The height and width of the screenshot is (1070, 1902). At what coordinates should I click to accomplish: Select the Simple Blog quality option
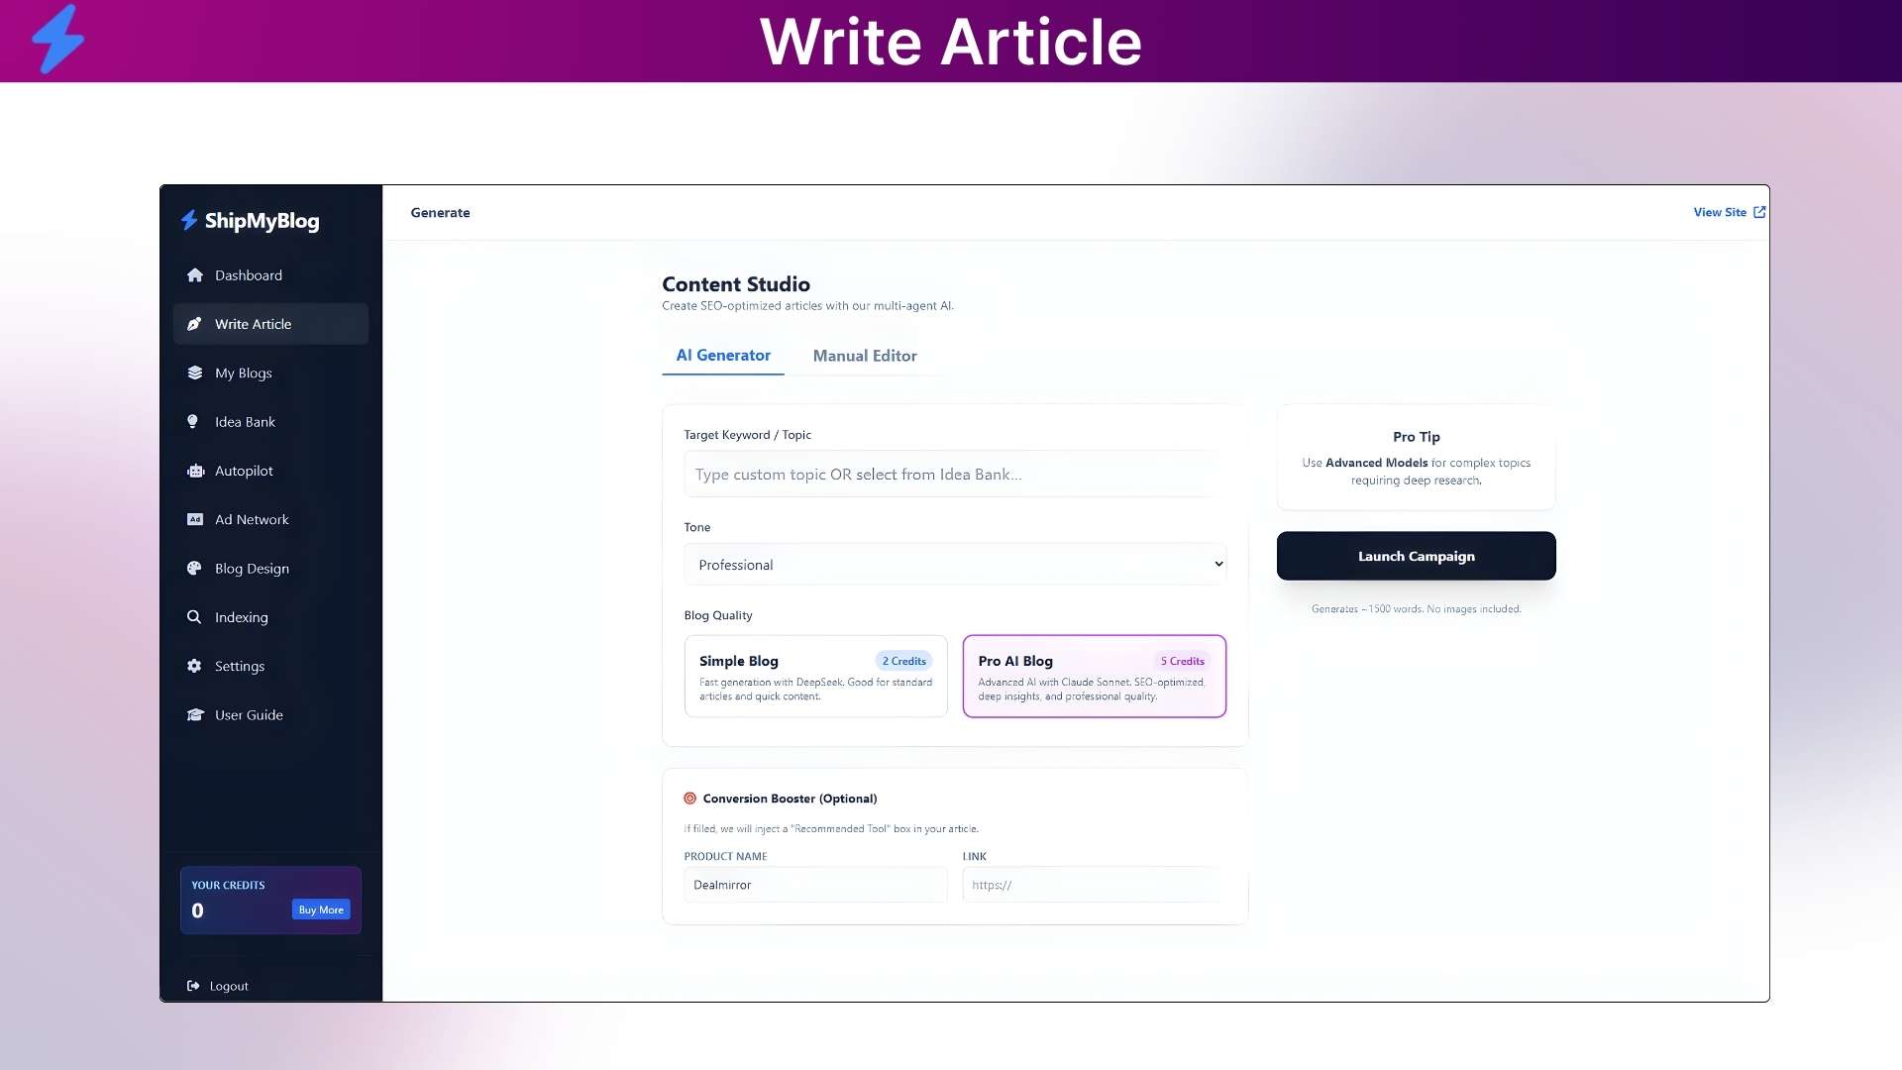pyautogui.click(x=815, y=677)
